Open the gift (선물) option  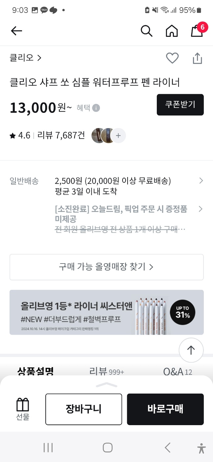click(22, 409)
